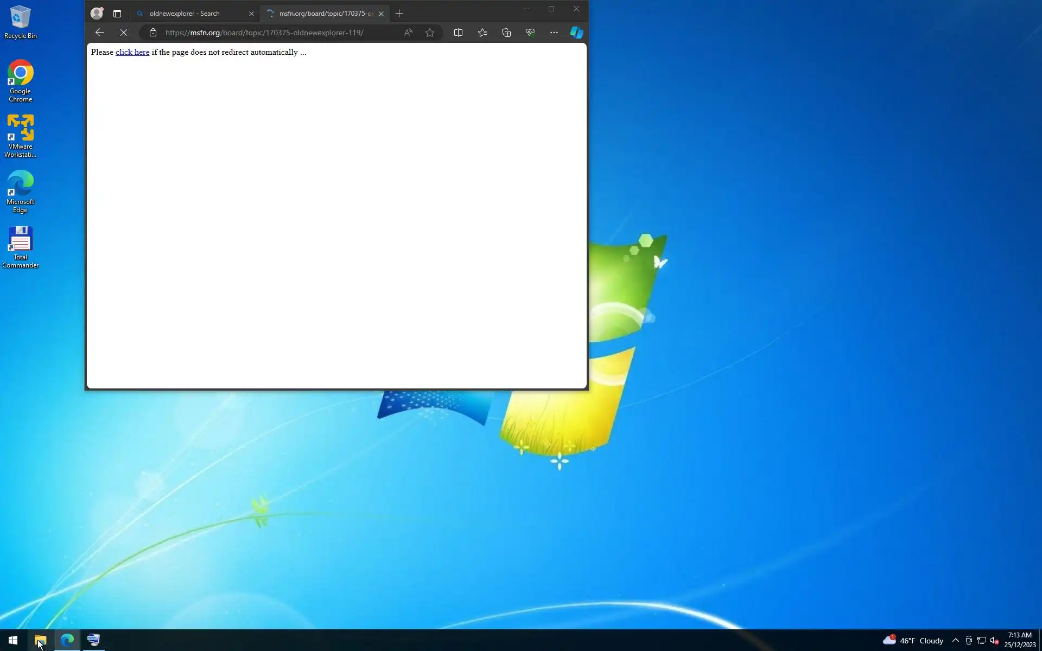The width and height of the screenshot is (1042, 651).
Task: Open the Edge profile avatar
Action: (97, 13)
